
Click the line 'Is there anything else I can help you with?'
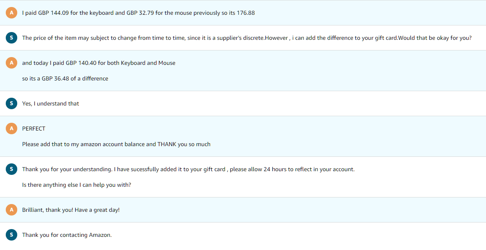(x=76, y=185)
